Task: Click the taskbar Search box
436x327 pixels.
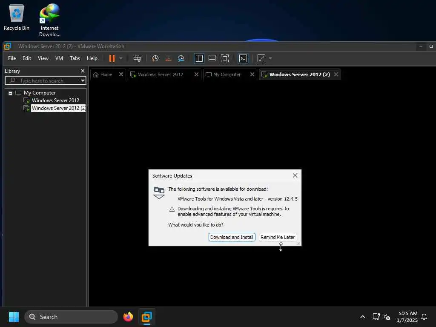Action: (71, 317)
